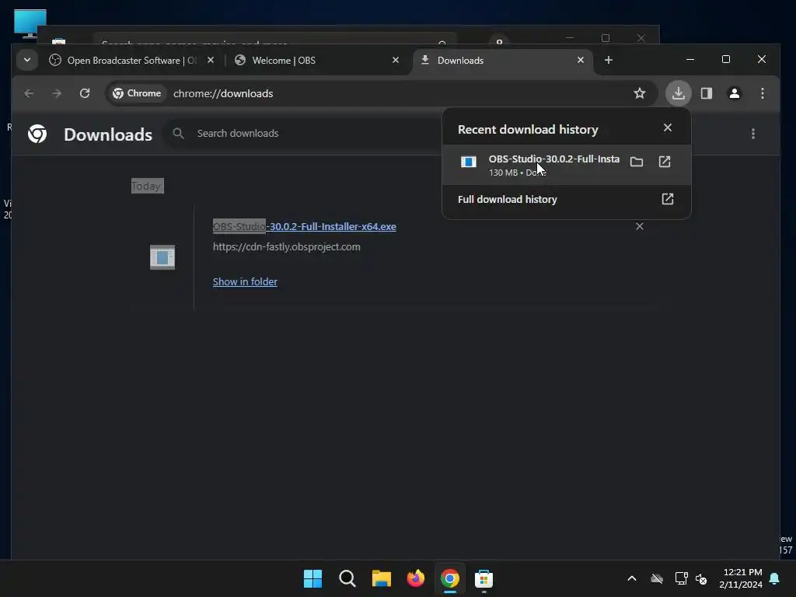The image size is (796, 597).
Task: Open a new tab with plus button
Action: point(608,60)
